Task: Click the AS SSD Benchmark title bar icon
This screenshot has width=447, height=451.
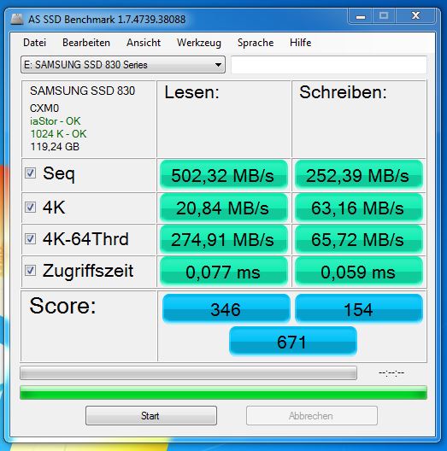Action: pos(17,19)
